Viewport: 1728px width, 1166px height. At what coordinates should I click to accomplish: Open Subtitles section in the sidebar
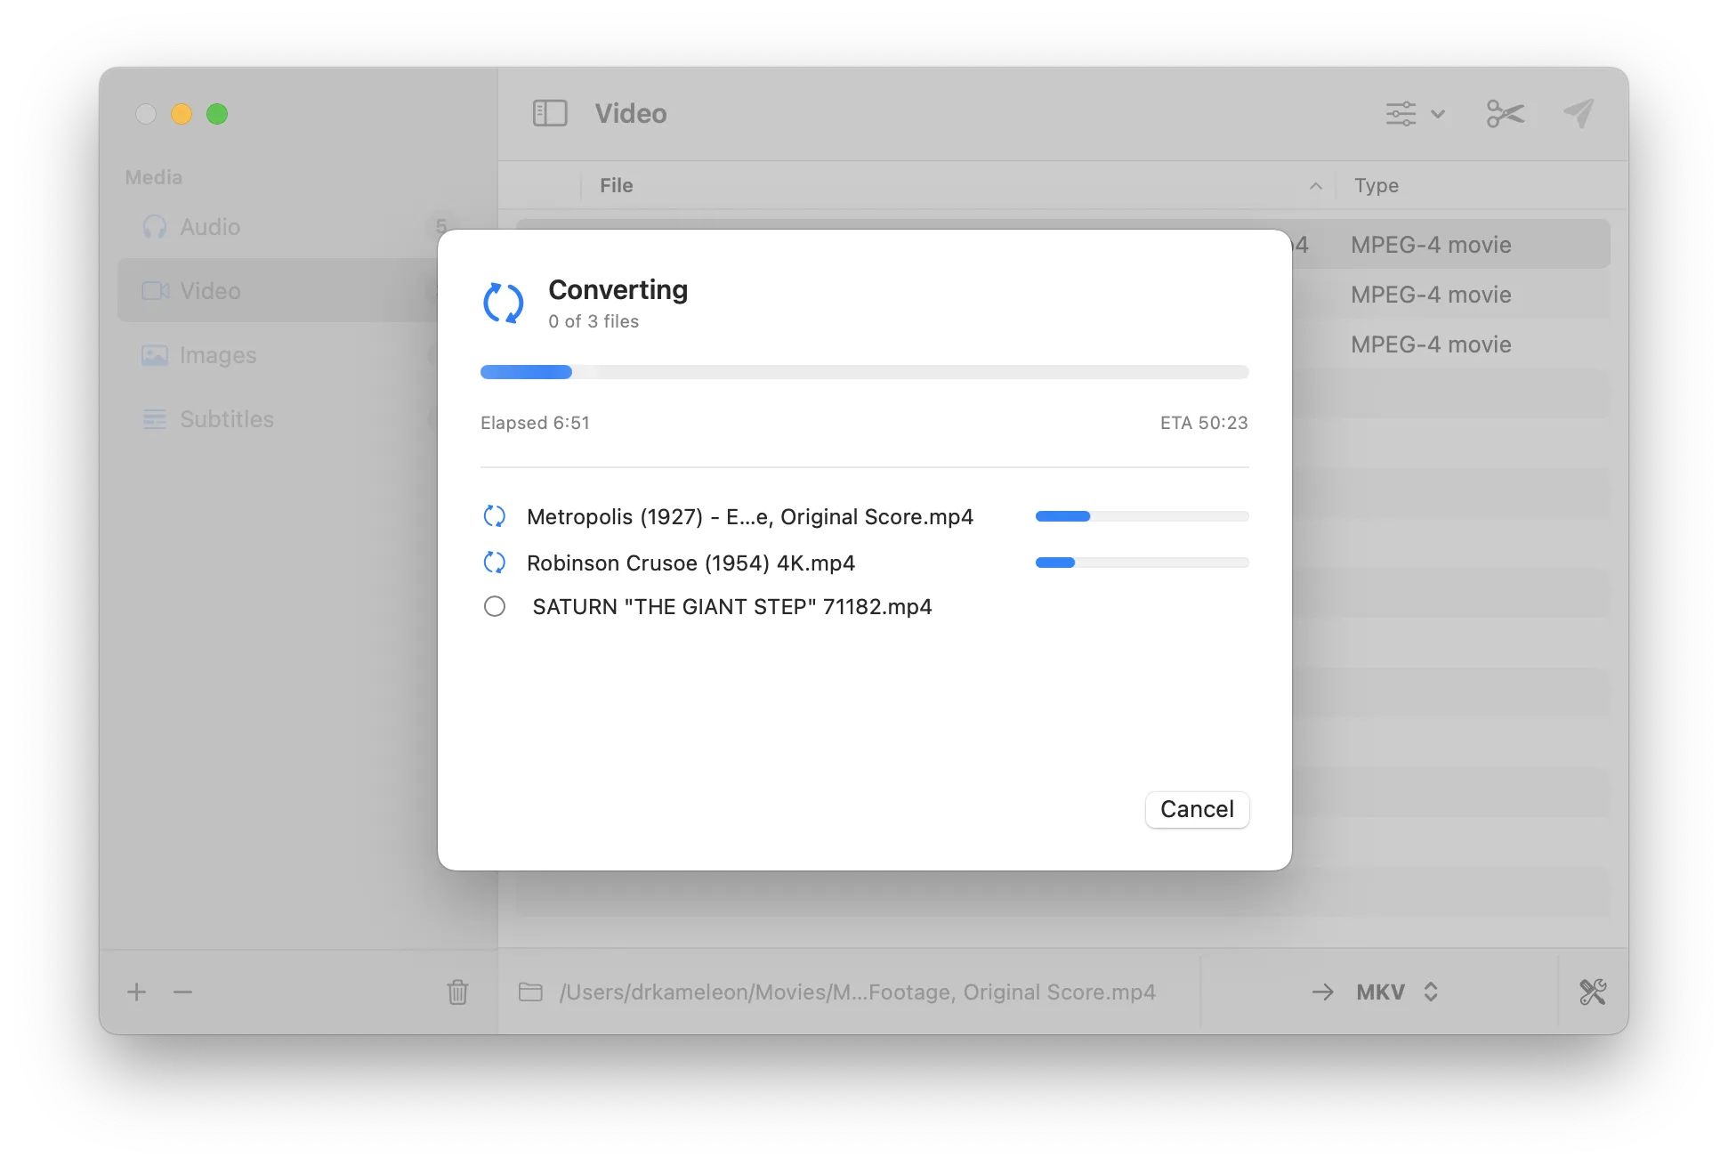point(226,419)
